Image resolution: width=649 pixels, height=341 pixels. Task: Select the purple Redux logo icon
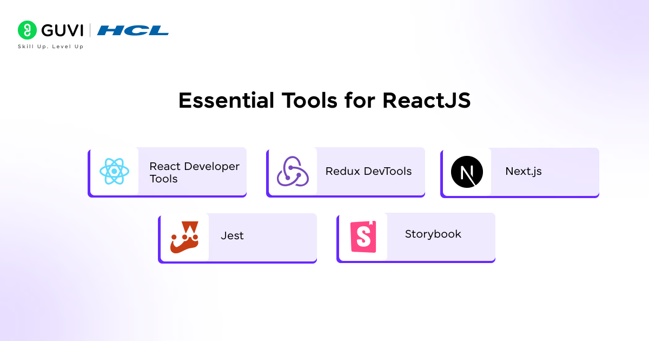[292, 172]
